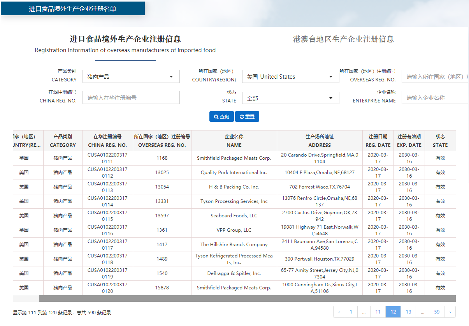Click the 重置 reset button
469x326 pixels.
coord(247,116)
